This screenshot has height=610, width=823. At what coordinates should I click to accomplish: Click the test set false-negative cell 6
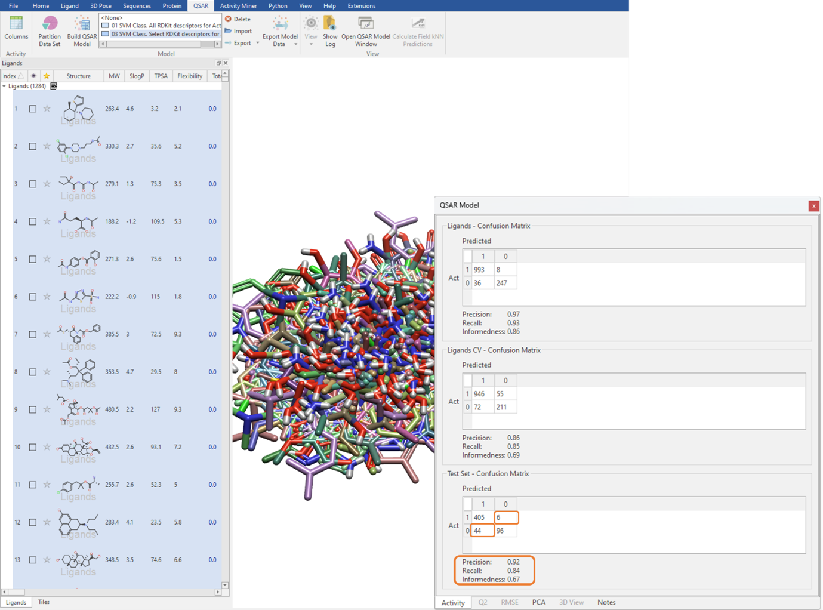pos(506,517)
